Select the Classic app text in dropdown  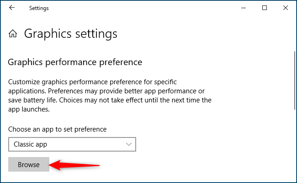(x=30, y=144)
